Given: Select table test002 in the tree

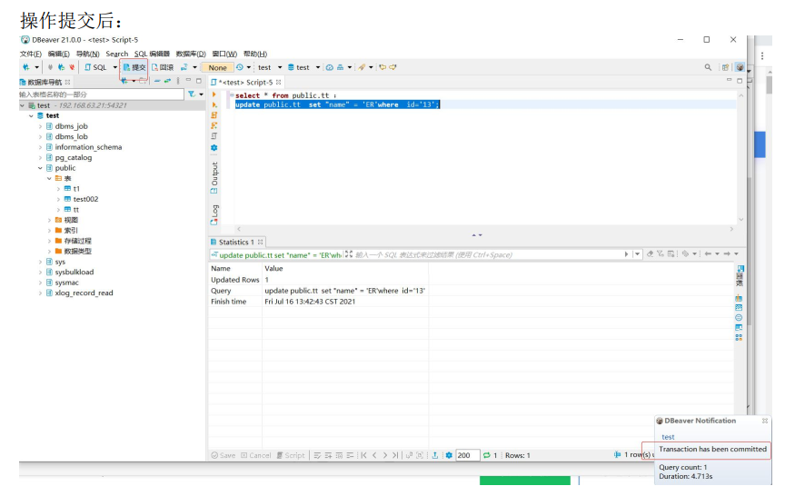Looking at the screenshot, I should [x=85, y=199].
